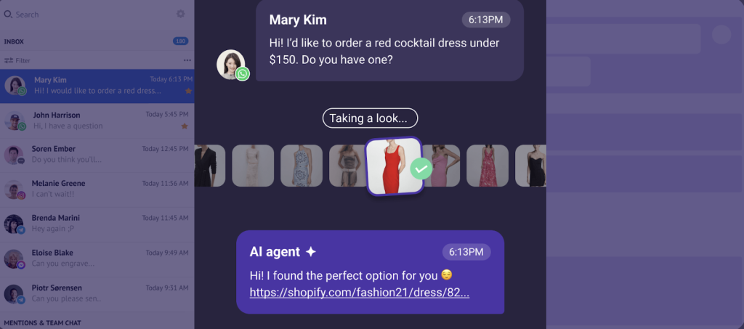
Task: Open the Filter dropdown
Action: point(17,61)
